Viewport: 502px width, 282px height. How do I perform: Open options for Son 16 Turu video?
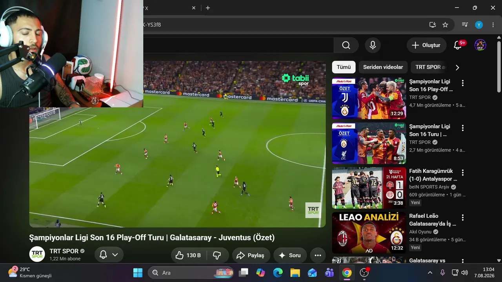463,128
